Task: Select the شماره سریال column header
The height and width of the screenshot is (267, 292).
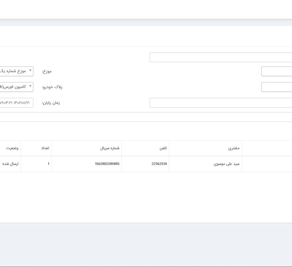Action: (110, 148)
